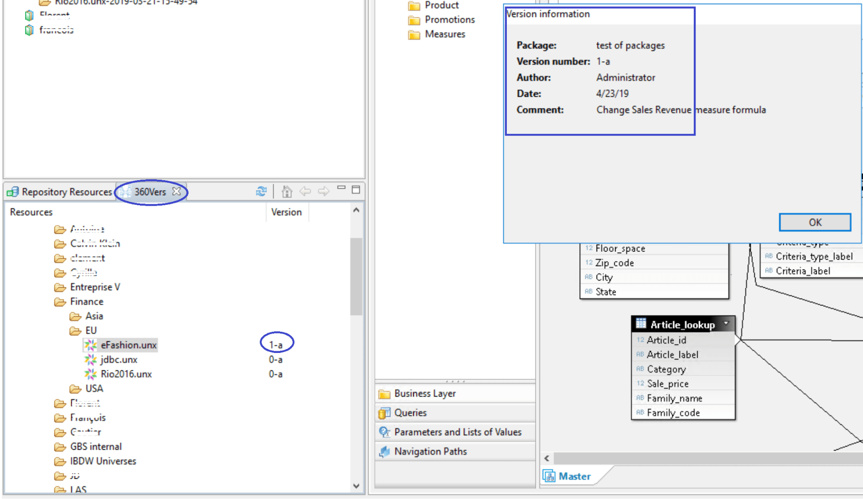Click the Parameters and Lists of Values icon
Screen dimensions: 863x499
point(384,432)
